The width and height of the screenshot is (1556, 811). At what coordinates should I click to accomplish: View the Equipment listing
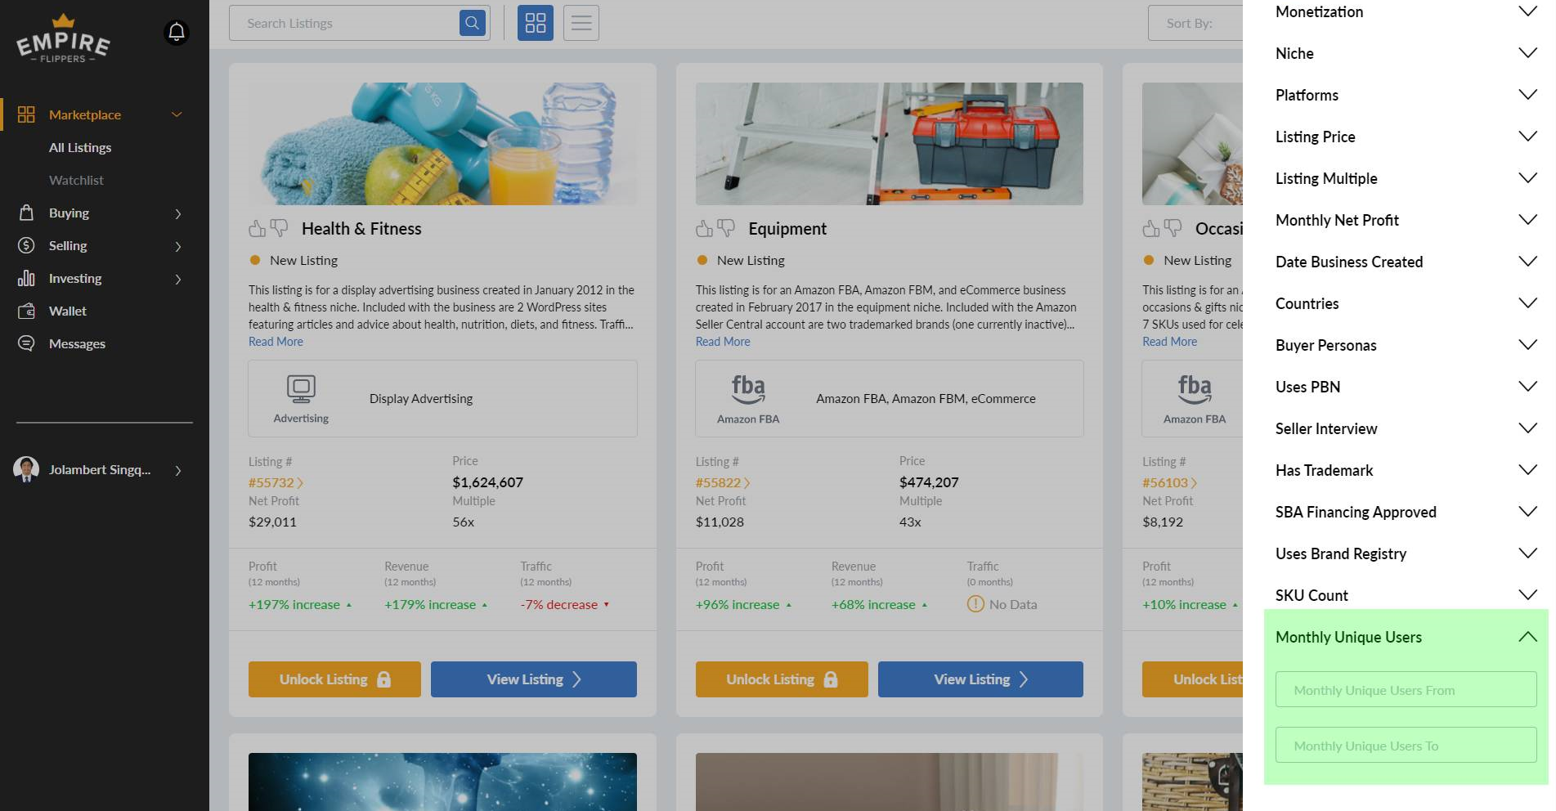(980, 679)
